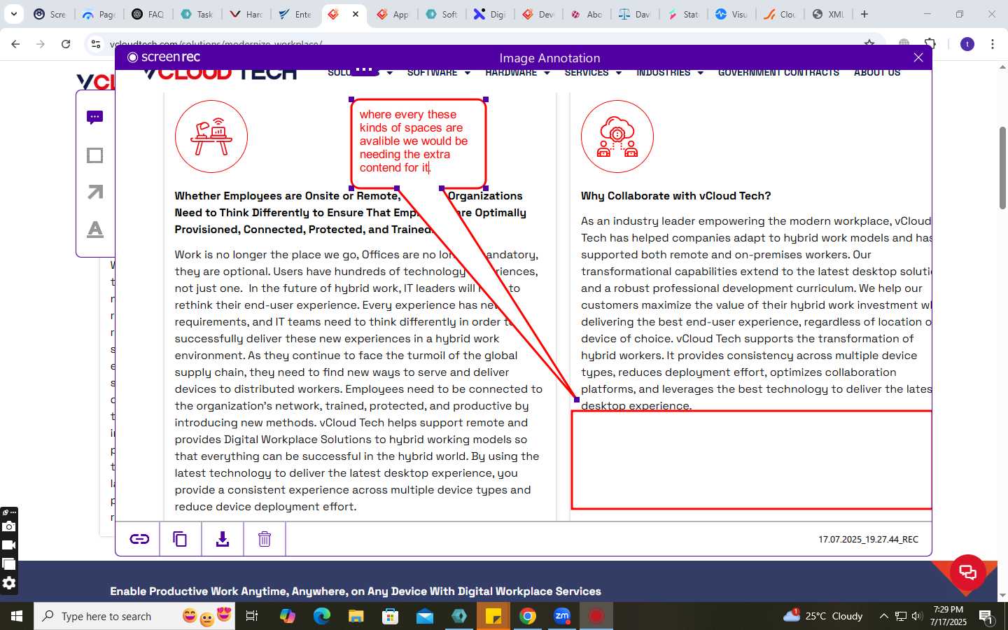Close the Image Annotation window
Screen dimensions: 1008x630
tap(918, 57)
